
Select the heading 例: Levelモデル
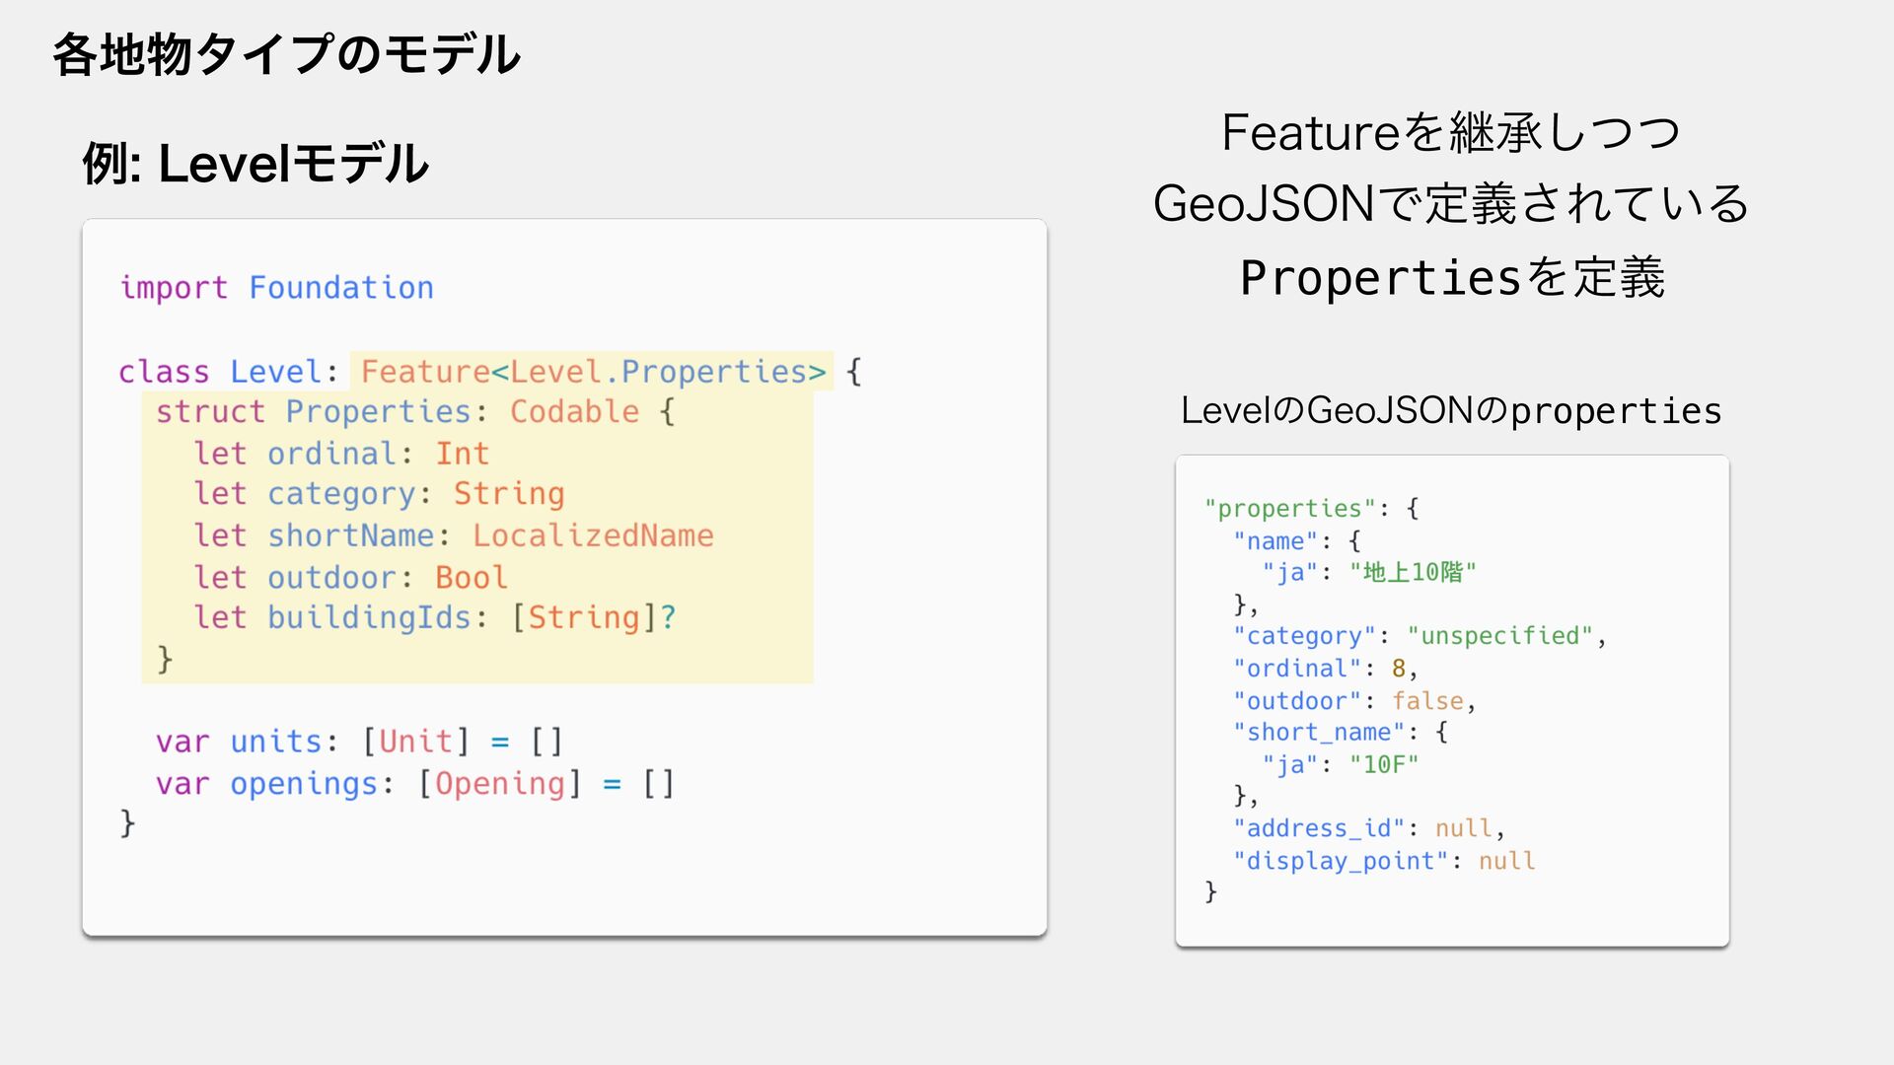(255, 163)
